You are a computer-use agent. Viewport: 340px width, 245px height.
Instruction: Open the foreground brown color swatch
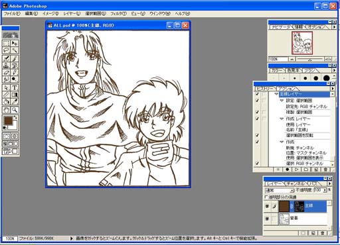(x=8, y=121)
